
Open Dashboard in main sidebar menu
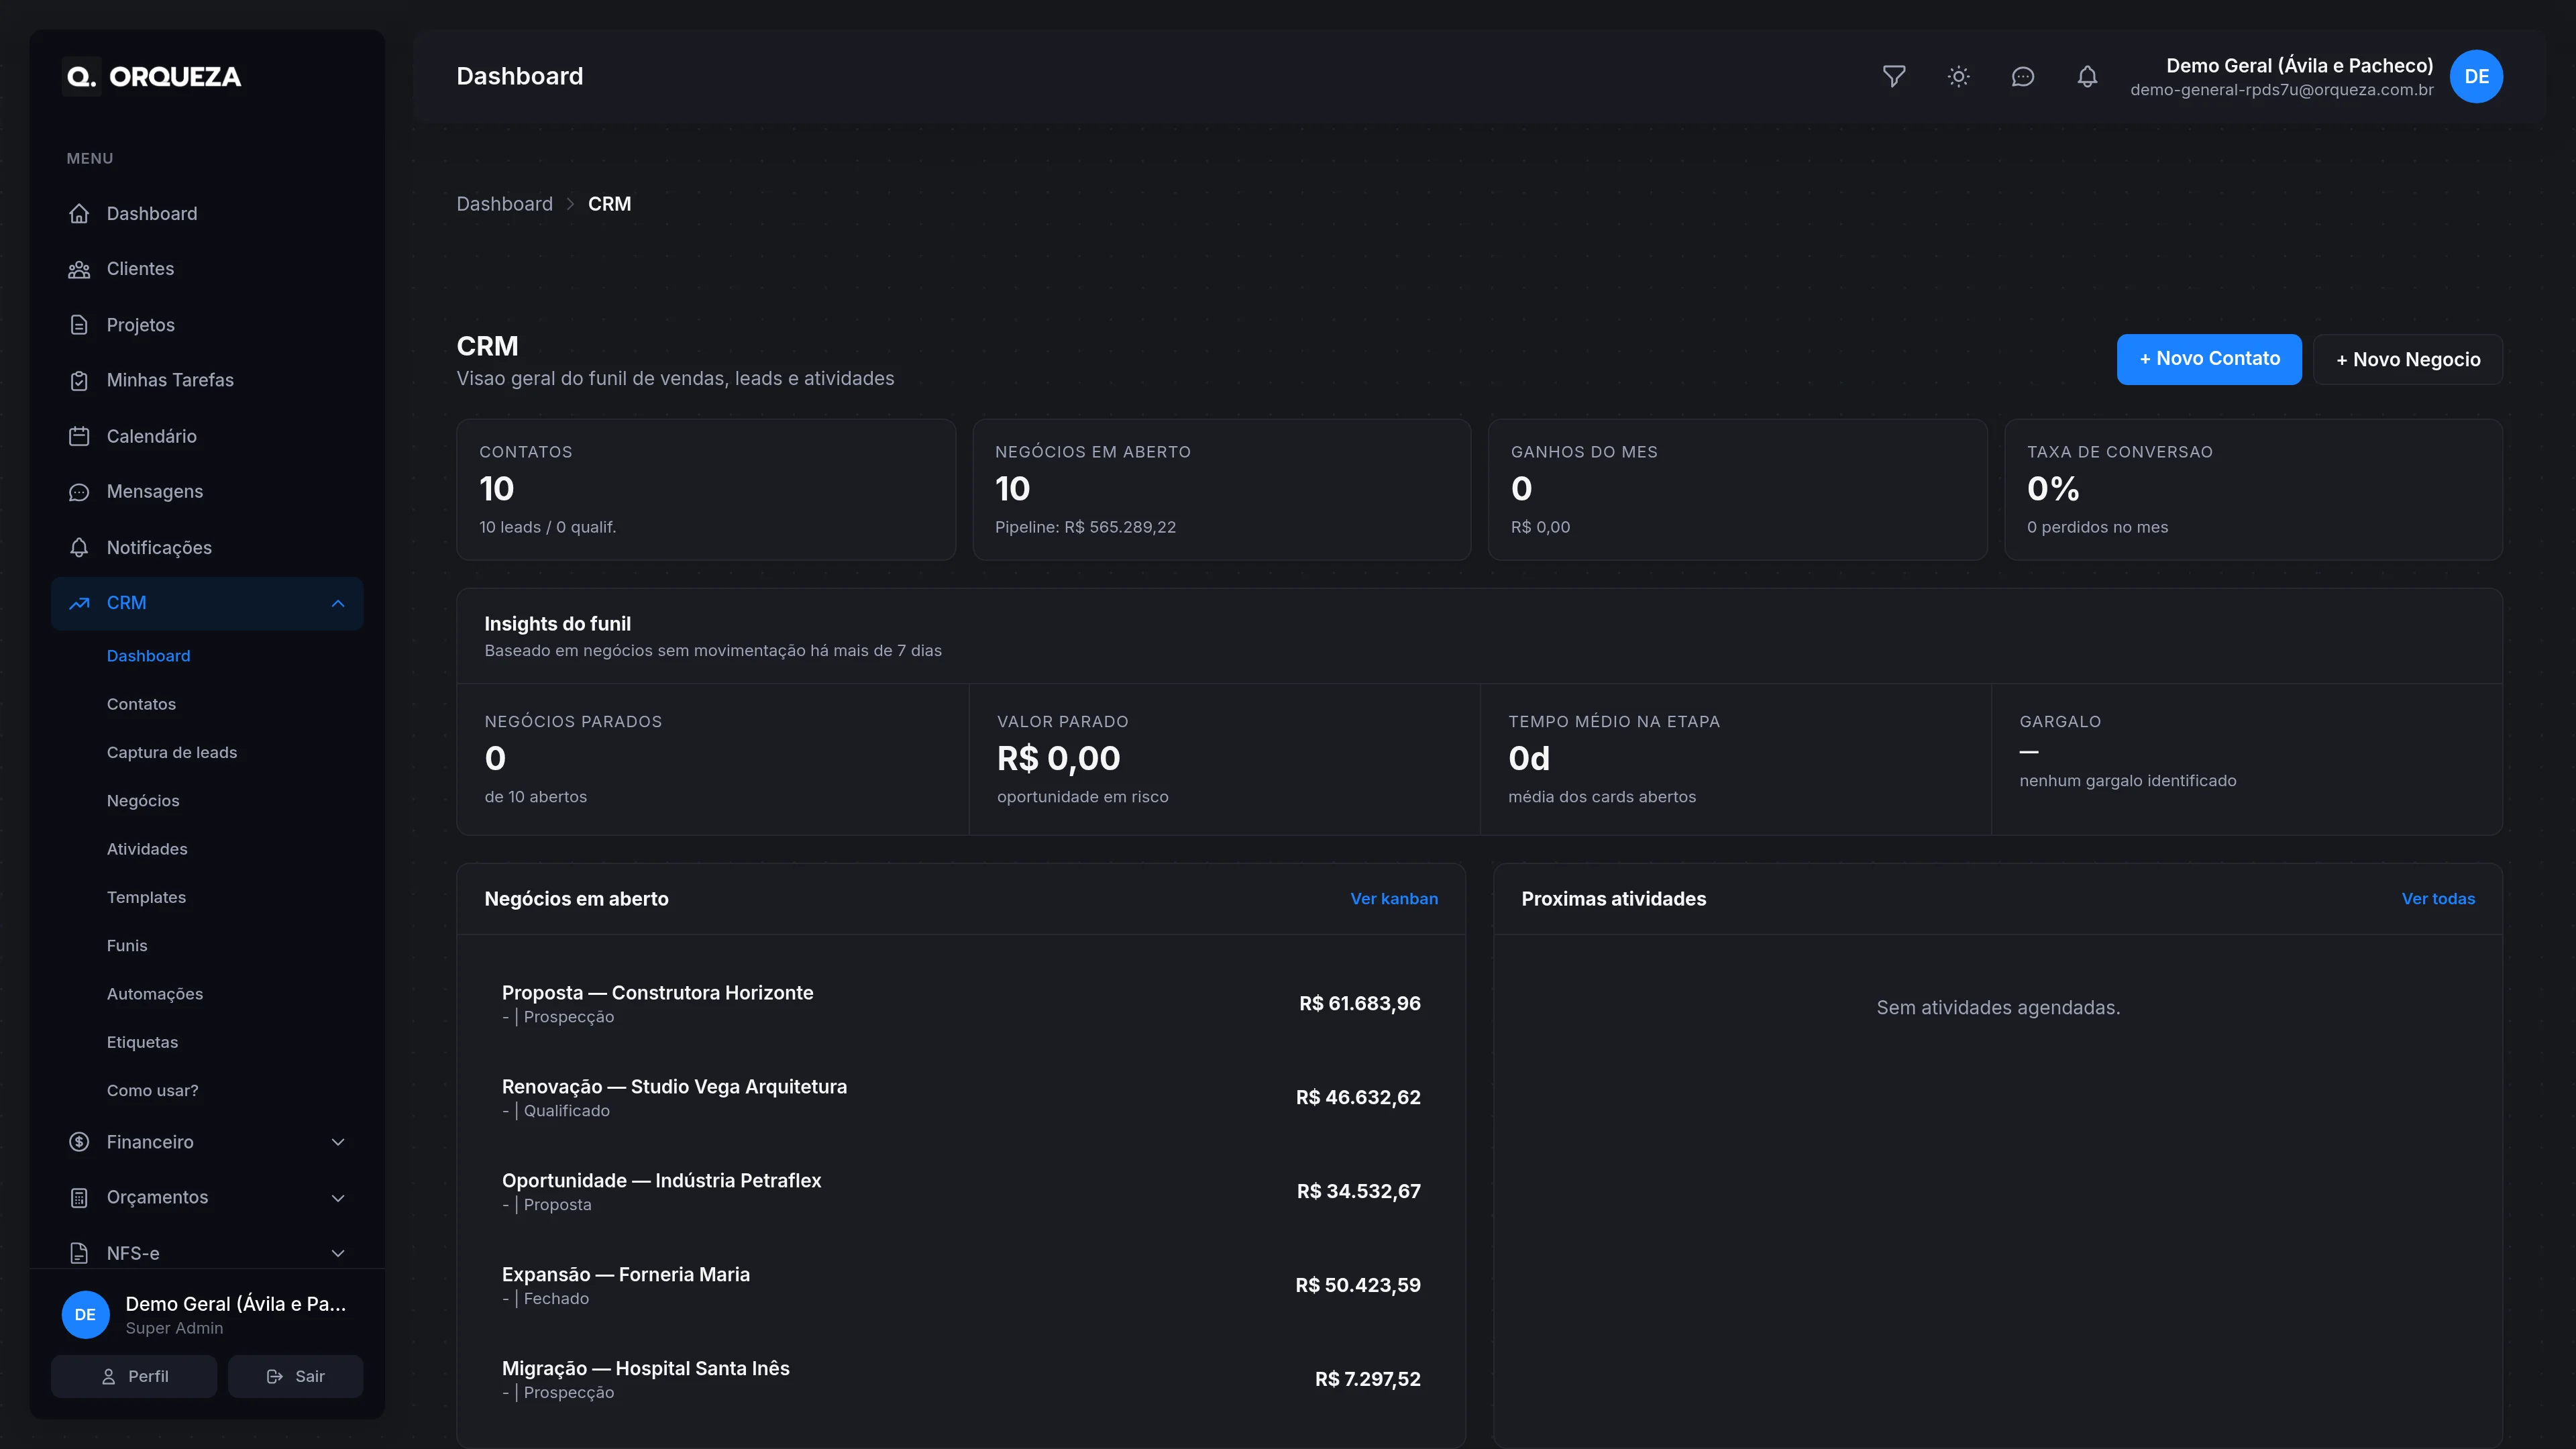pyautogui.click(x=207, y=213)
